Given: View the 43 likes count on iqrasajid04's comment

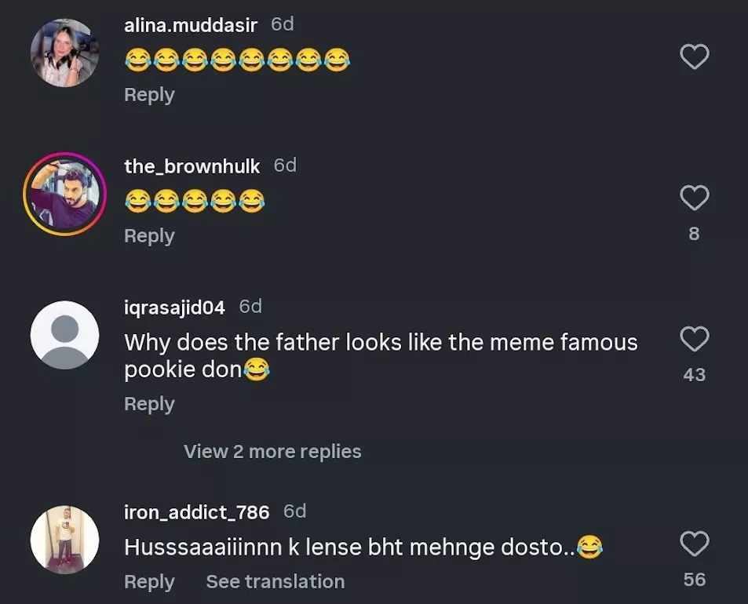Looking at the screenshot, I should 694,375.
